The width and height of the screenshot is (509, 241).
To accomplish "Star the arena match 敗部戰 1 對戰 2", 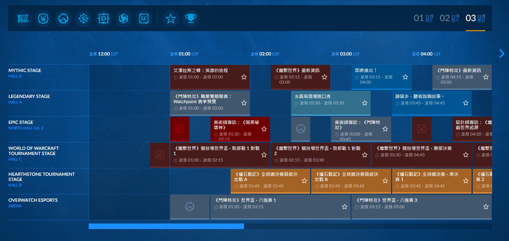I will click(365, 155).
